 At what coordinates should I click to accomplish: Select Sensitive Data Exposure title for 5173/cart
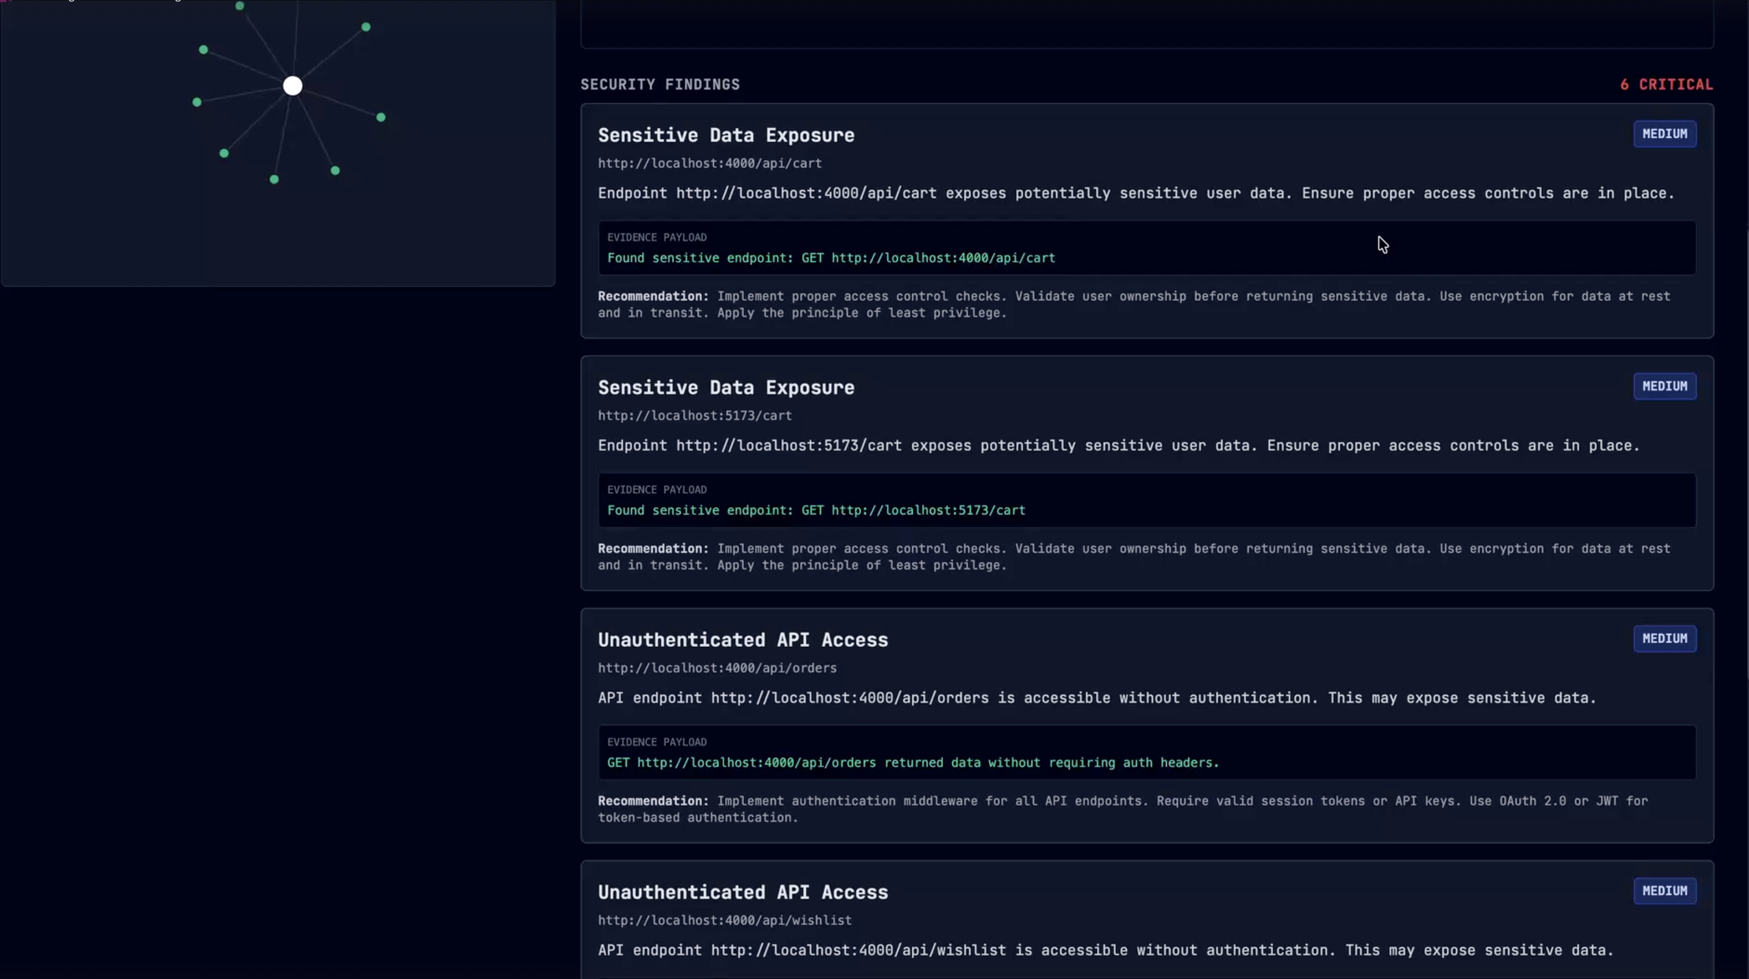pos(726,388)
